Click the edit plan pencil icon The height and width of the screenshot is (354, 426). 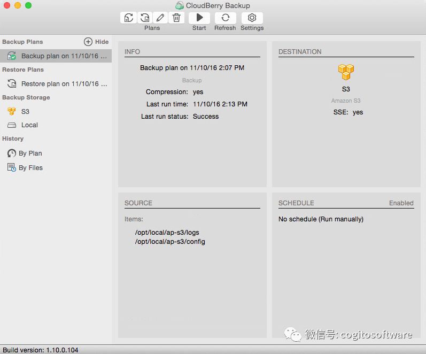(x=160, y=18)
